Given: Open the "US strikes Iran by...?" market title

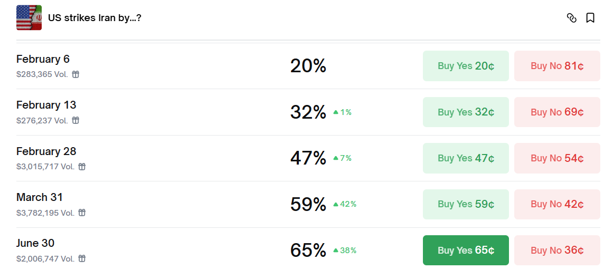Looking at the screenshot, I should tap(95, 18).
